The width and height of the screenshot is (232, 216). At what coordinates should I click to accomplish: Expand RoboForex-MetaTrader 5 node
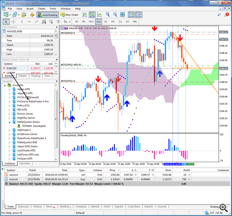[9, 138]
